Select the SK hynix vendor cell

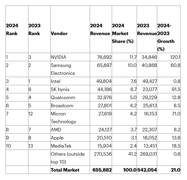pos(60,89)
